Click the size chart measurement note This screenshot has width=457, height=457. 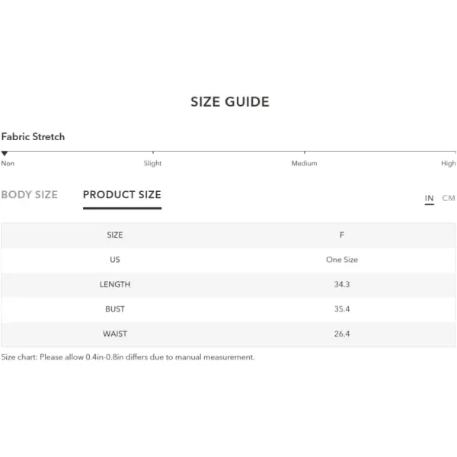[x=128, y=357]
